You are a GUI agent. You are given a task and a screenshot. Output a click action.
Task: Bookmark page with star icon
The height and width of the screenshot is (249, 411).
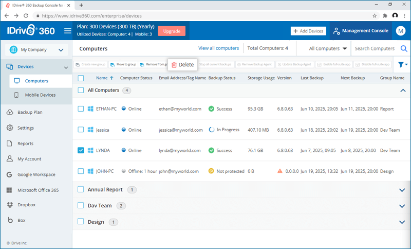375,16
